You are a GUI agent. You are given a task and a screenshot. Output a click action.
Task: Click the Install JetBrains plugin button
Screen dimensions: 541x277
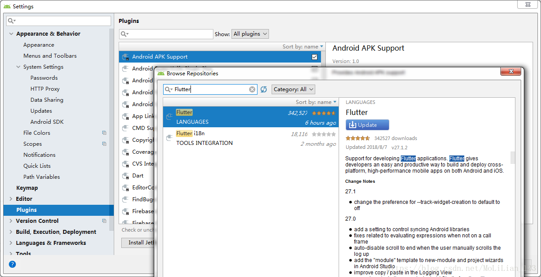pyautogui.click(x=139, y=243)
